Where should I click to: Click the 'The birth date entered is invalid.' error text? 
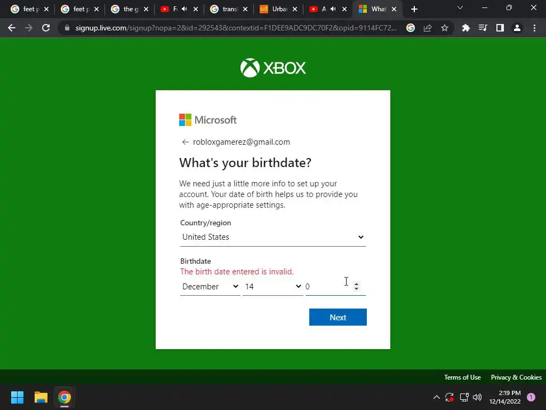tap(237, 272)
